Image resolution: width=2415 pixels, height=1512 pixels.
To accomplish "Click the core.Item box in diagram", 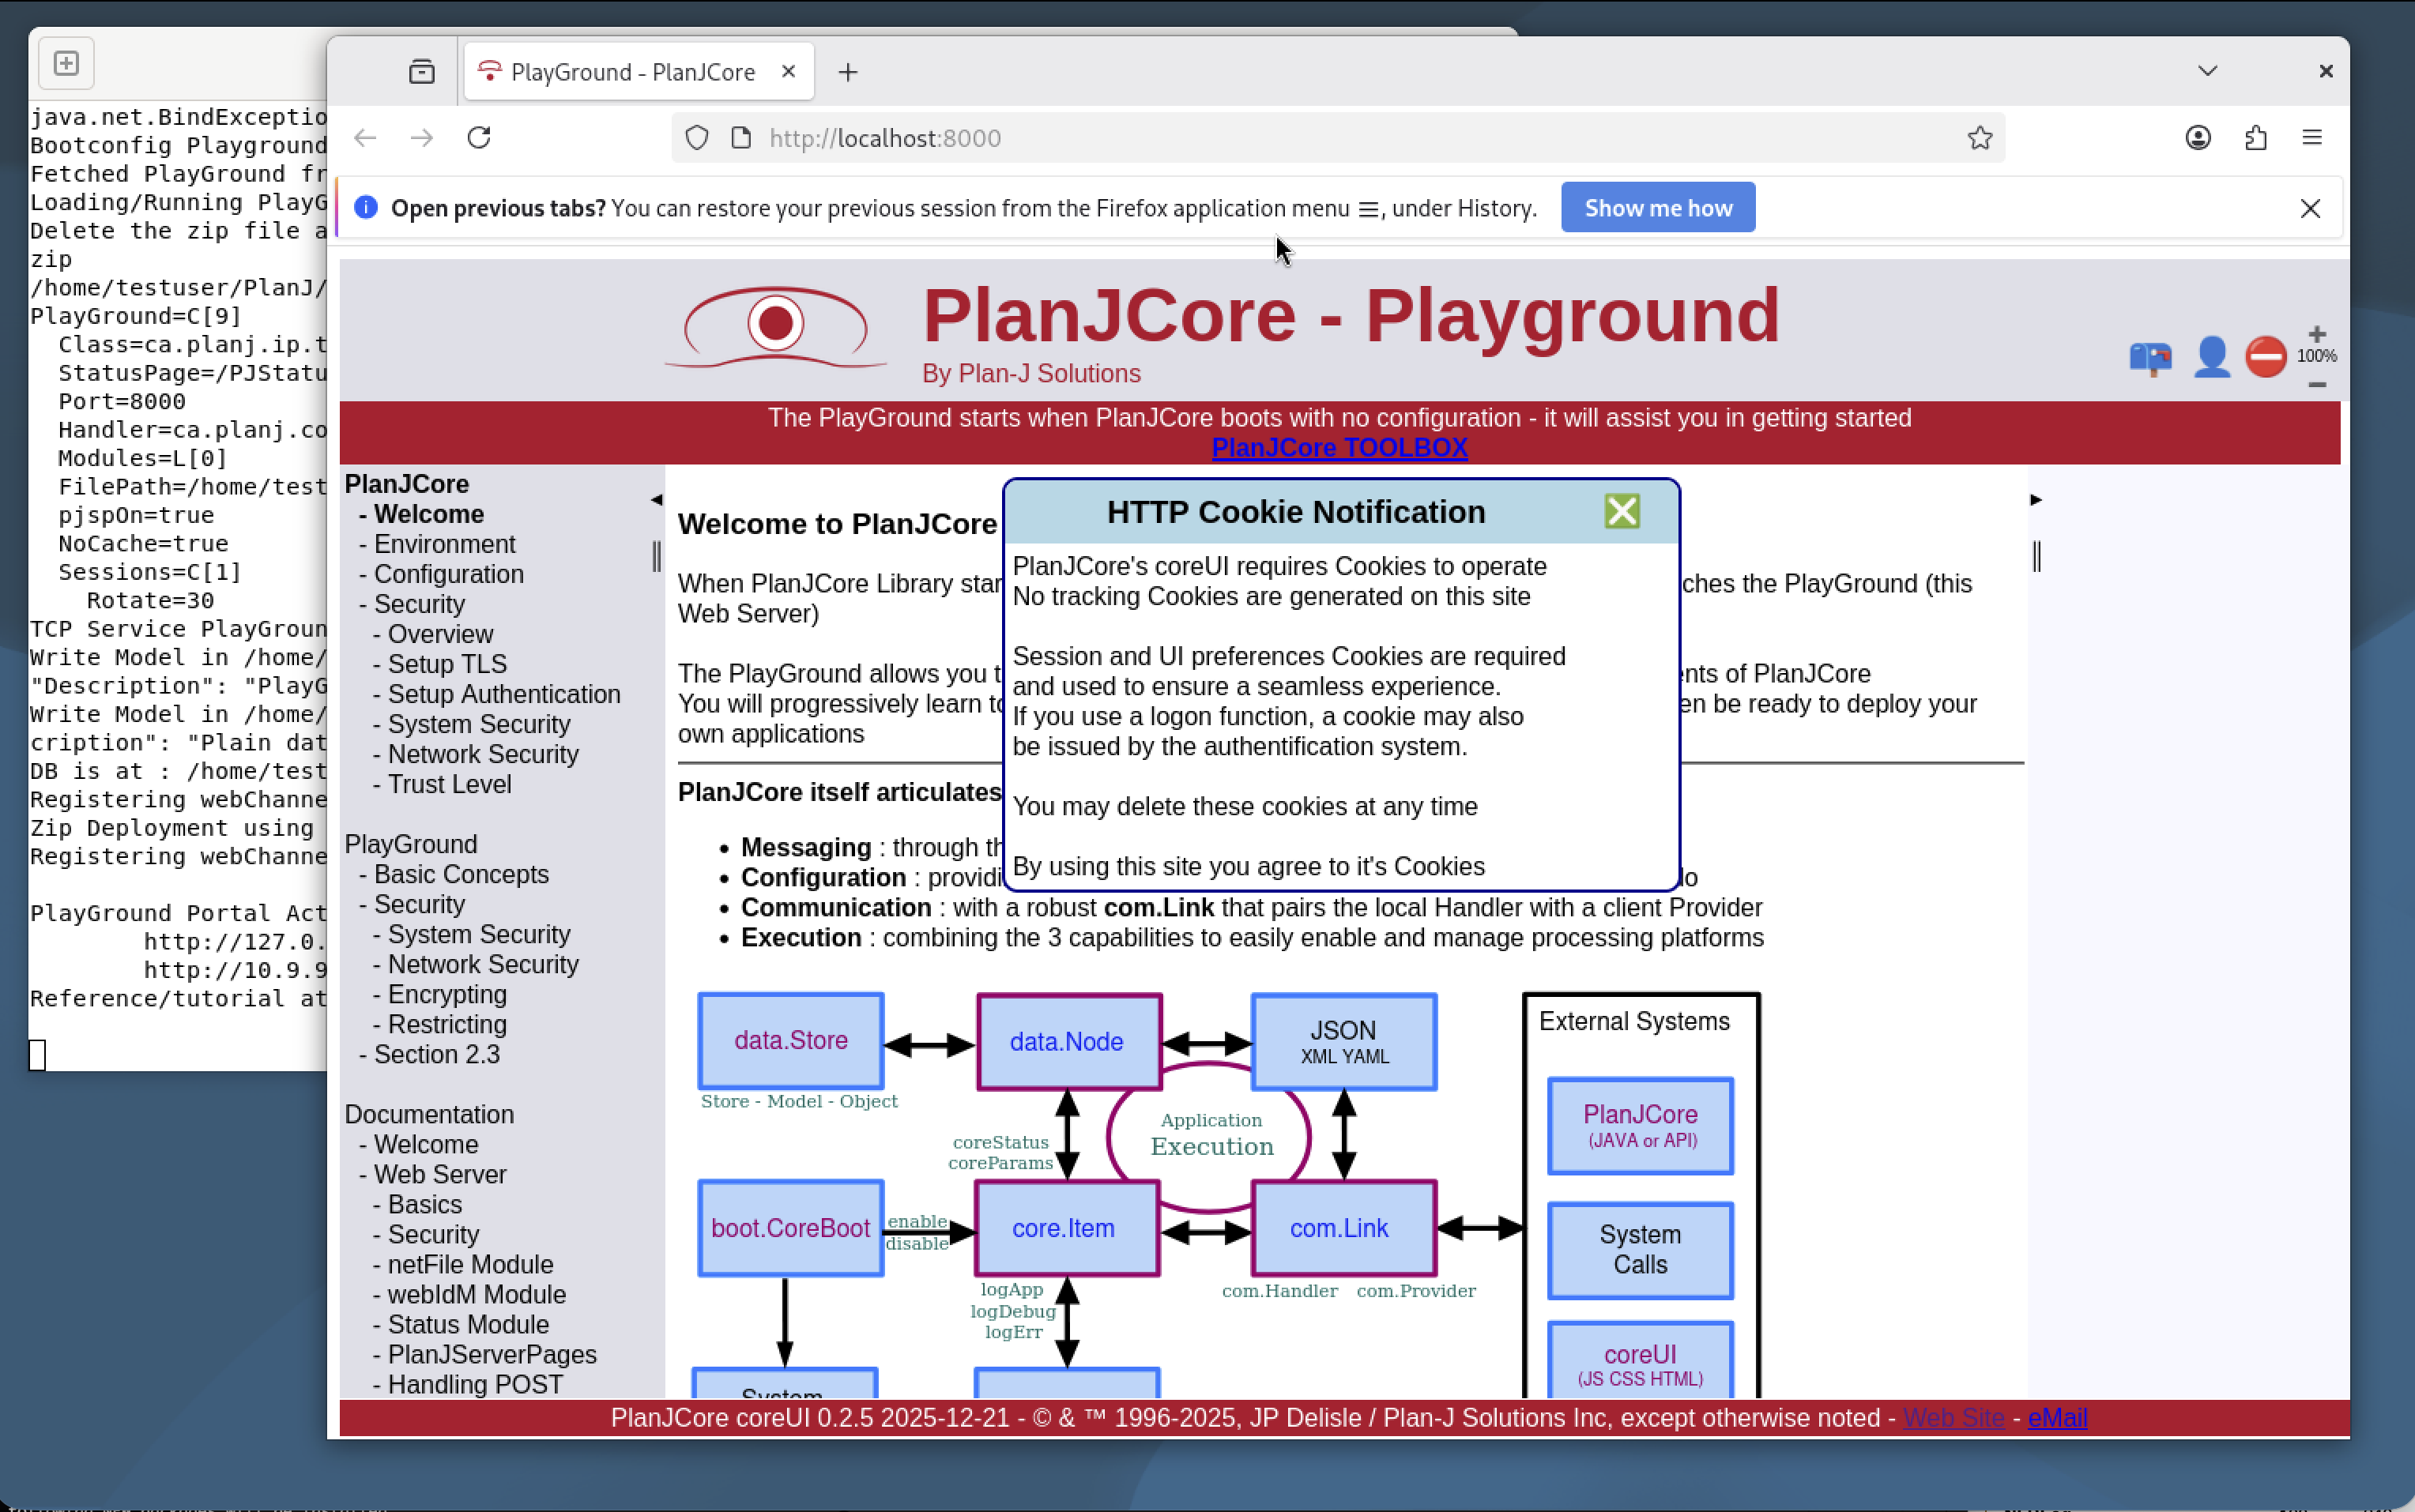I will tap(1067, 1228).
